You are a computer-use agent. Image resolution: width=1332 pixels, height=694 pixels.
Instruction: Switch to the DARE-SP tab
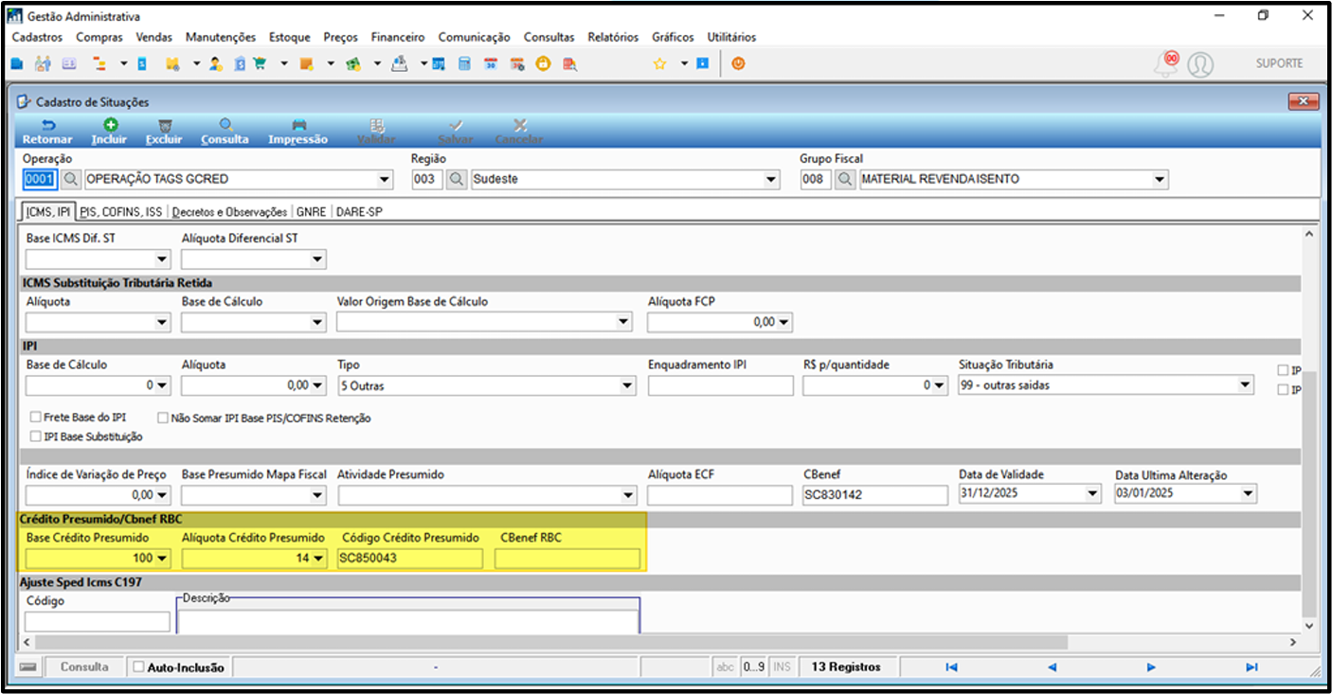coord(358,212)
